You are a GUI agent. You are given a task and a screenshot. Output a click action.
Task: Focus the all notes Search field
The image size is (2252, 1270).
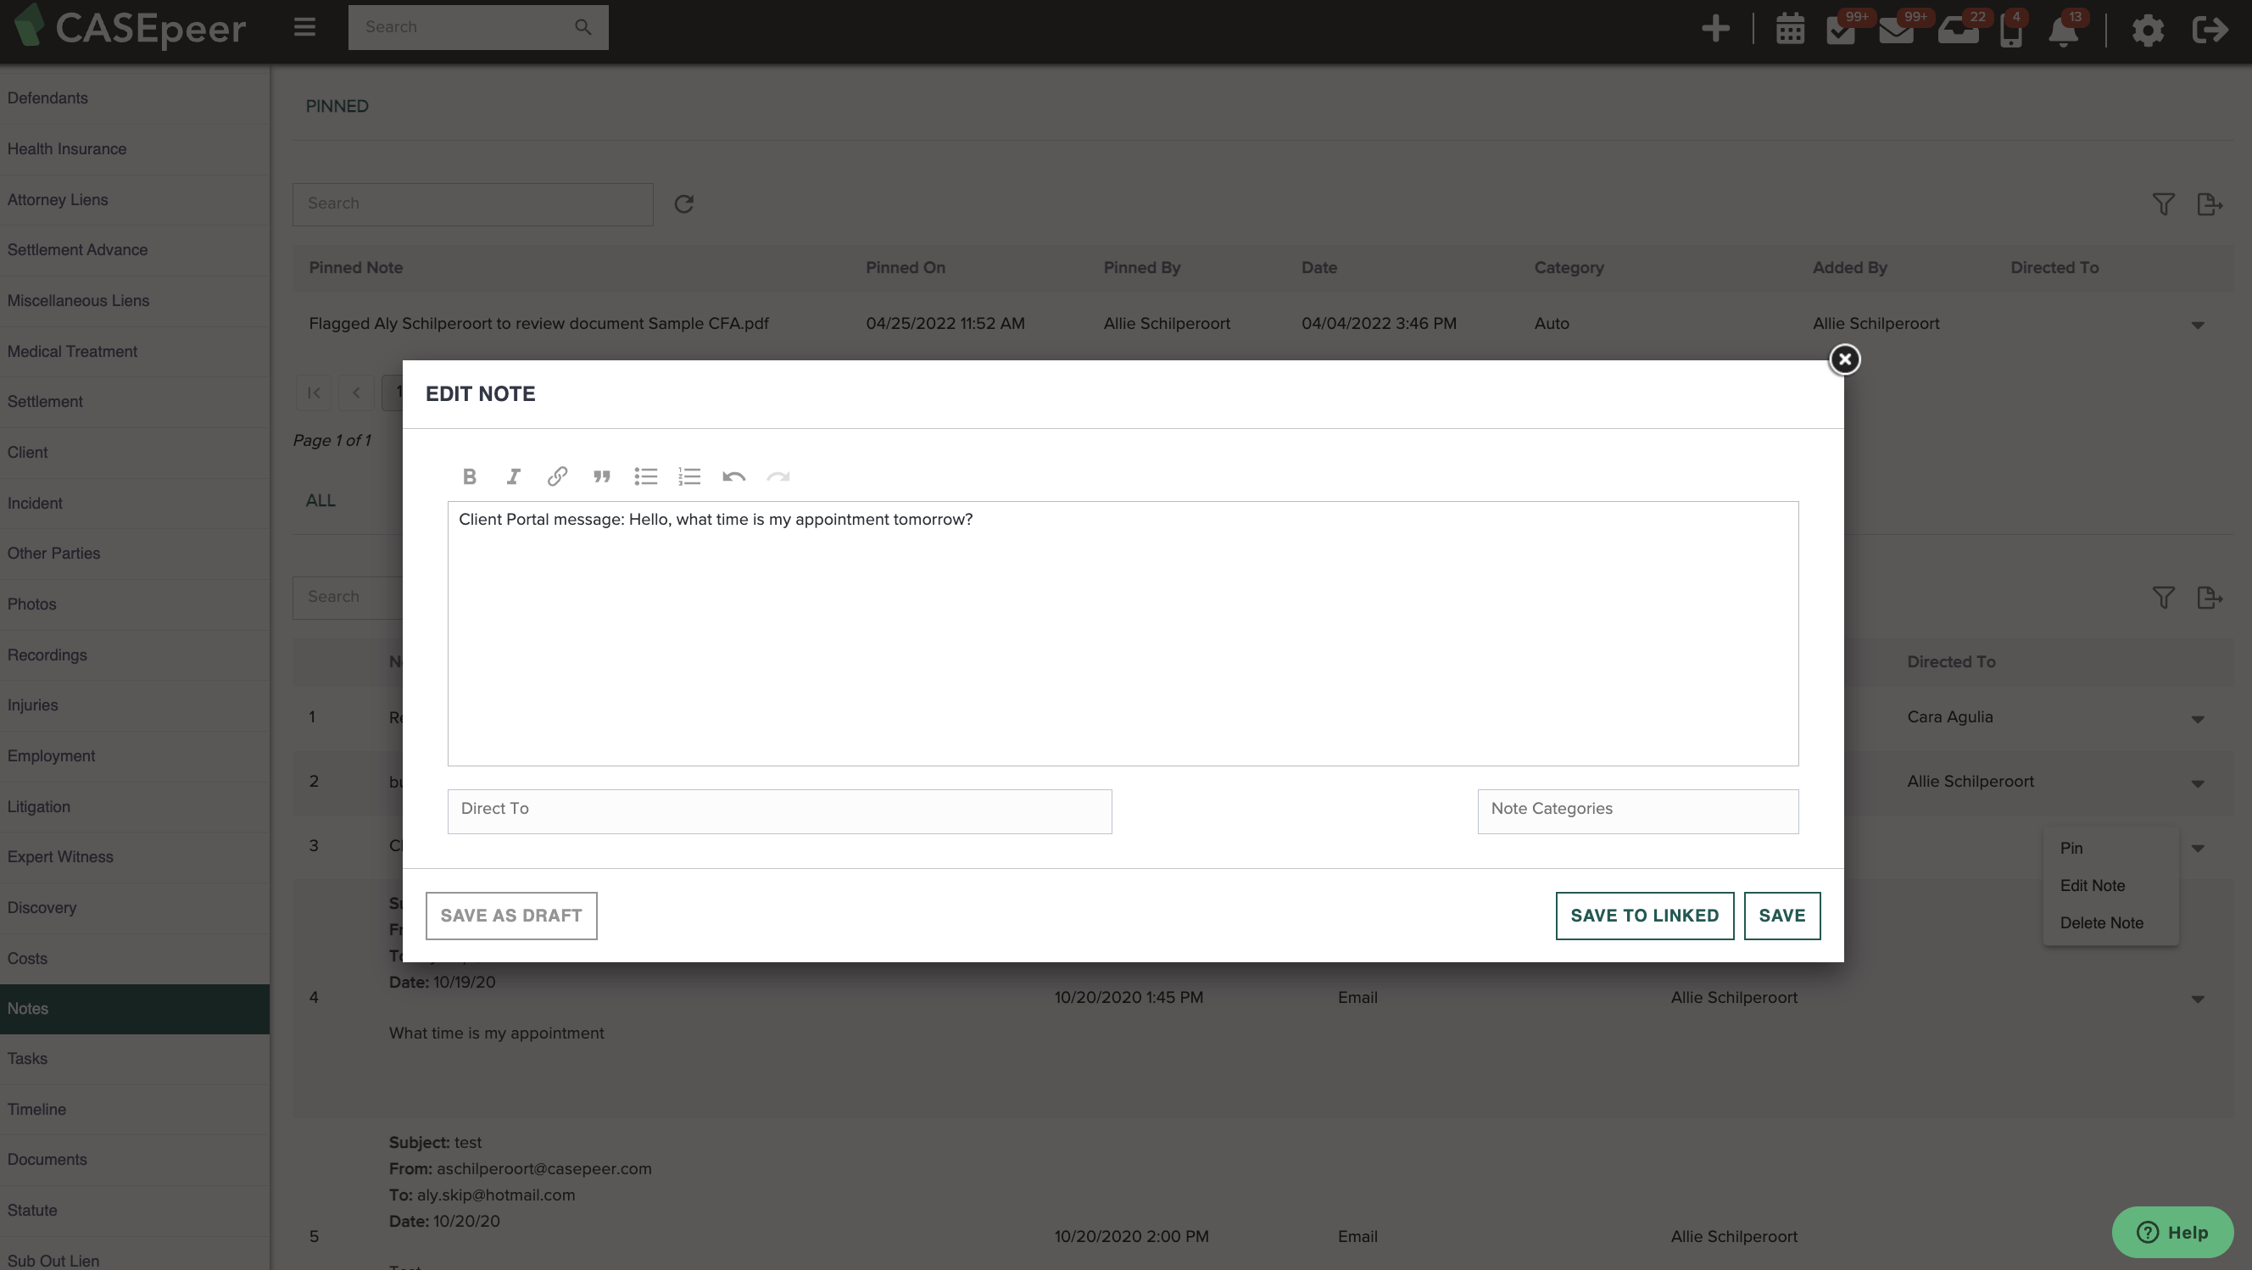[348, 598]
